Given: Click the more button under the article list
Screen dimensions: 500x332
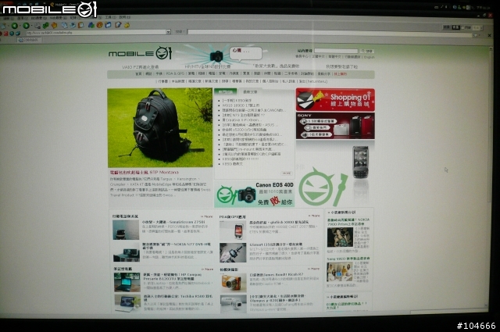Looking at the screenshot, I should click(287, 173).
